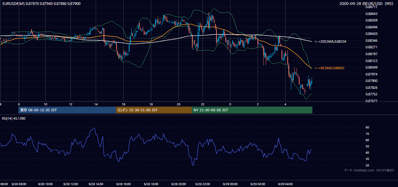
Task: Click RSI scale level 70
Action: (x=367, y=134)
